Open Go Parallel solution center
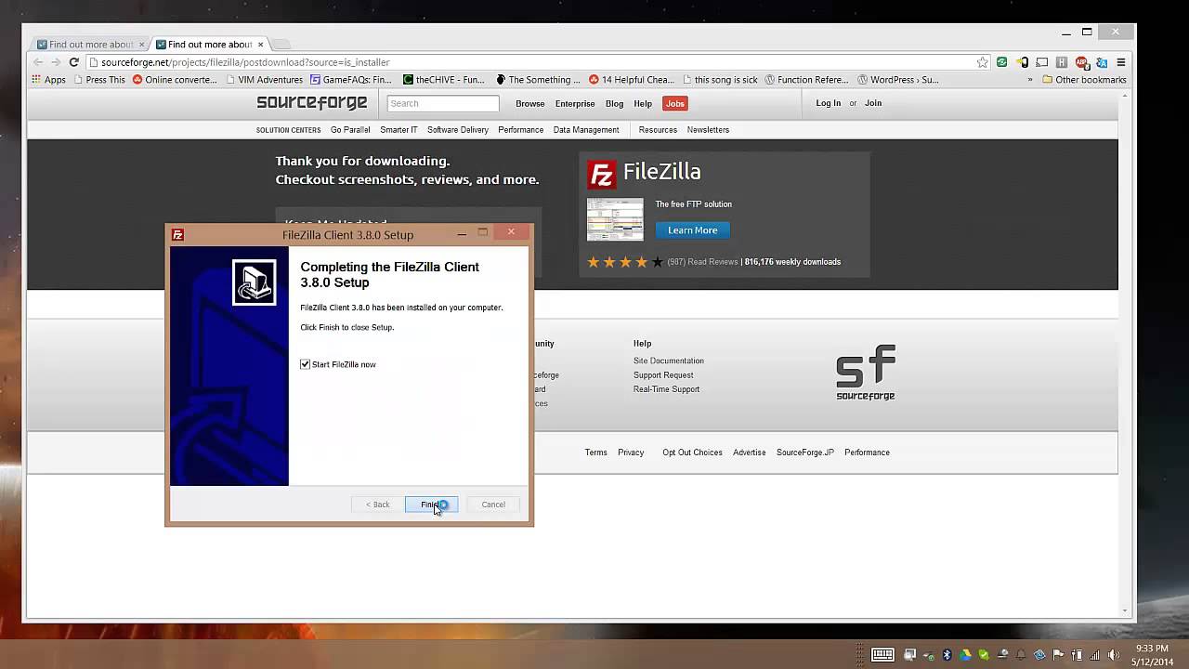The image size is (1189, 669). coord(350,130)
